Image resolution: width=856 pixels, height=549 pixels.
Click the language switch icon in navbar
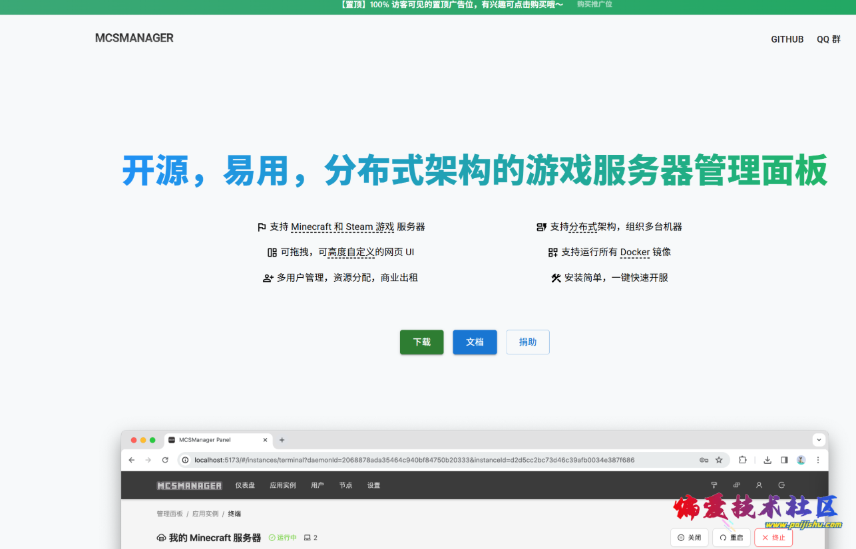pos(737,485)
